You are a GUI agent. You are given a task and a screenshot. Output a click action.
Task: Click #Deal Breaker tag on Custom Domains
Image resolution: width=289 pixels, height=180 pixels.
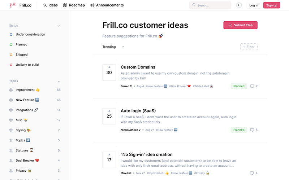pos(180,86)
